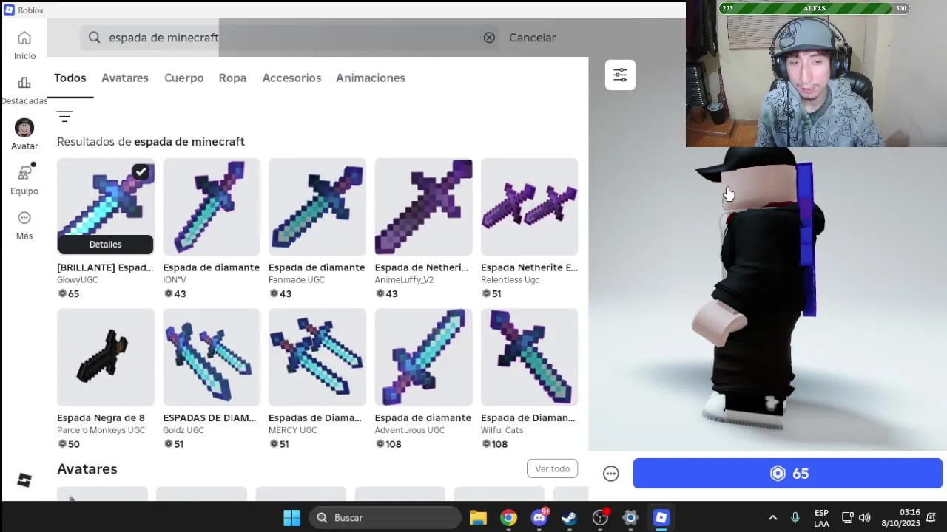Viewport: 947px width, 532px height.
Task: Open File Explorer from the taskbar
Action: pyautogui.click(x=478, y=518)
